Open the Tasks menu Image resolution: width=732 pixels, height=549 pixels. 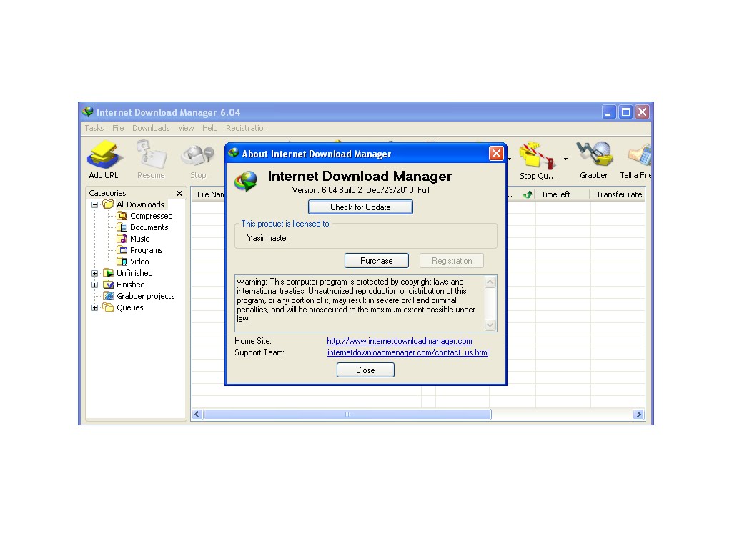94,128
